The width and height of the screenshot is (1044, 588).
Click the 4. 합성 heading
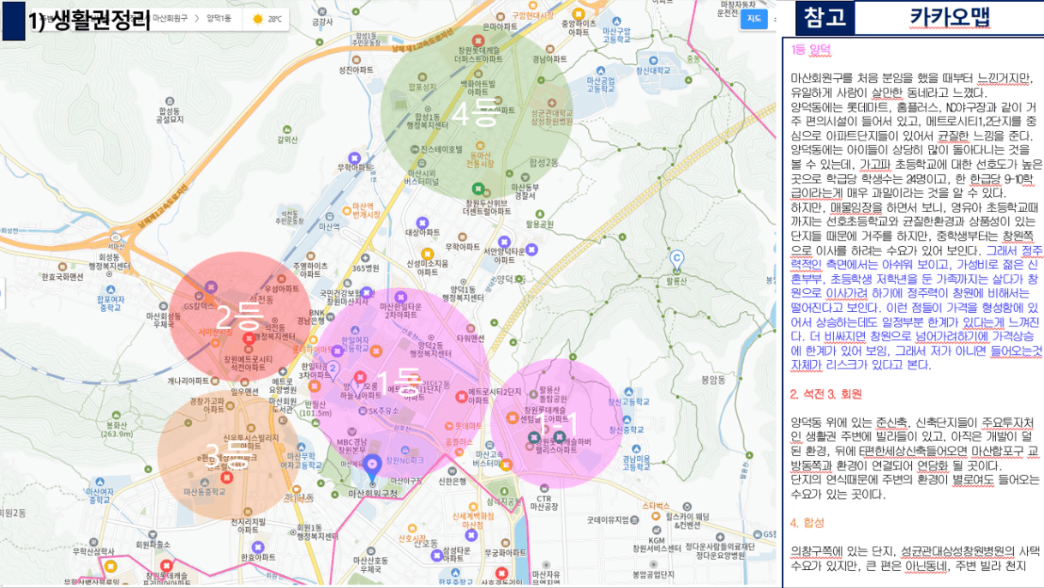[x=807, y=522]
